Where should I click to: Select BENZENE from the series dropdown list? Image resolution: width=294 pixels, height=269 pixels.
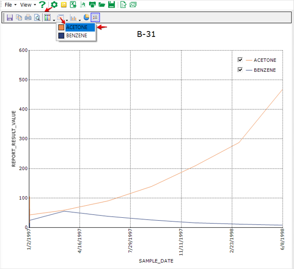[77, 35]
